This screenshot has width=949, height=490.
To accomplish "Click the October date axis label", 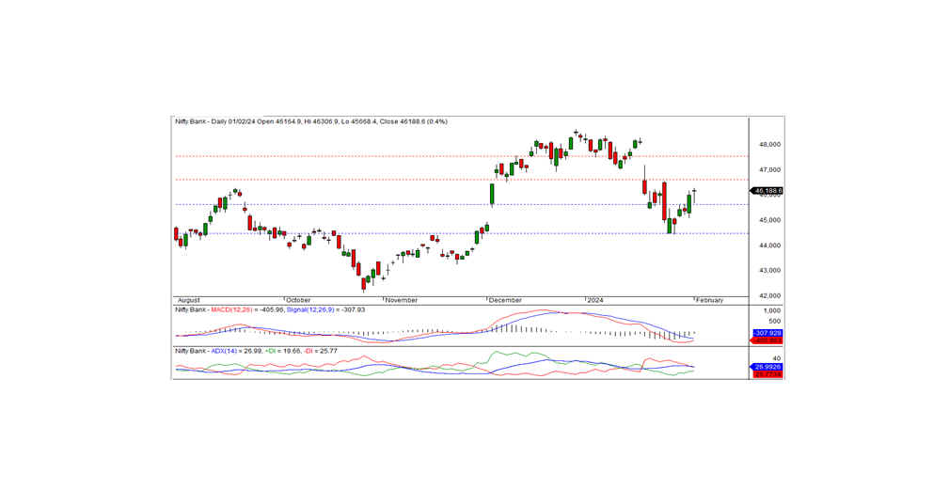I will (298, 300).
